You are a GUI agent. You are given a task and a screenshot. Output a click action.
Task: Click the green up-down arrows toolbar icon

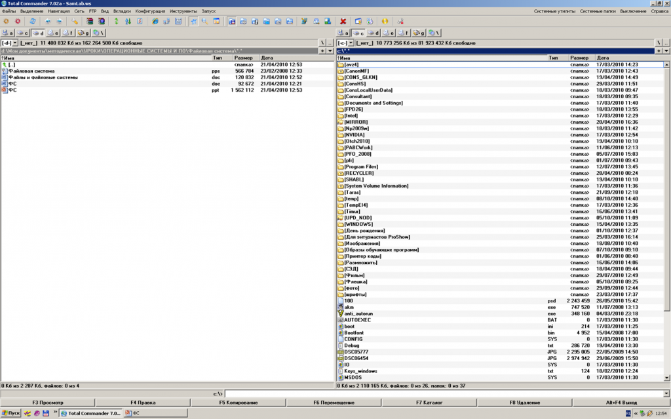[x=117, y=22]
